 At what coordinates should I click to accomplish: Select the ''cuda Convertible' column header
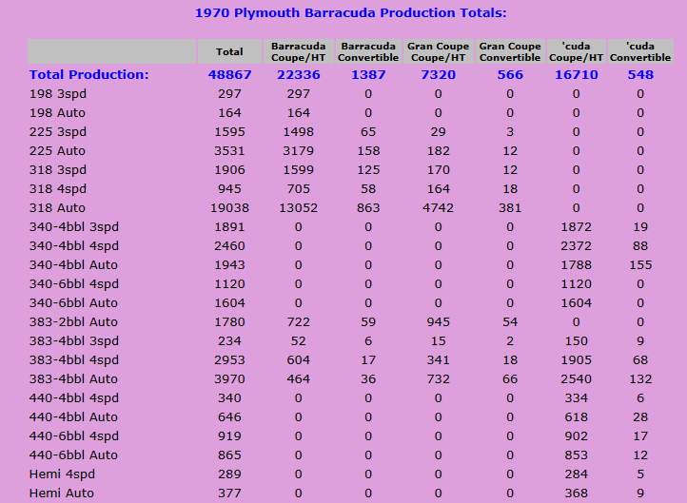(x=640, y=51)
